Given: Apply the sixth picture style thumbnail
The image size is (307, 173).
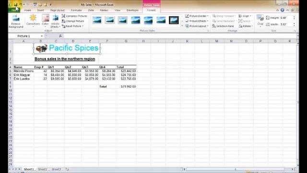Looking at the screenshot, I should [161, 20].
